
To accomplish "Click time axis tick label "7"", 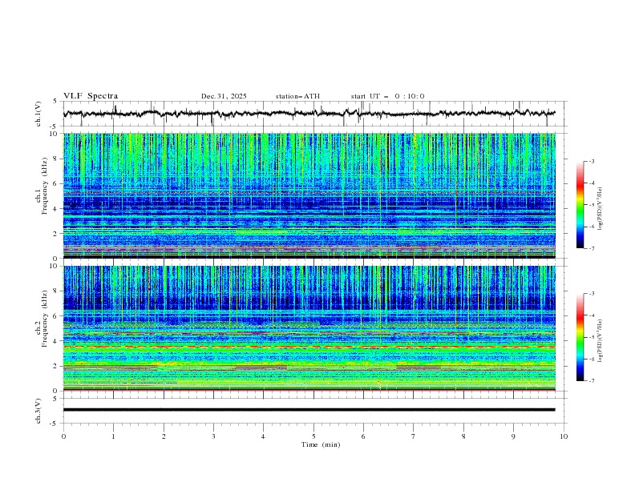I will pyautogui.click(x=413, y=436).
